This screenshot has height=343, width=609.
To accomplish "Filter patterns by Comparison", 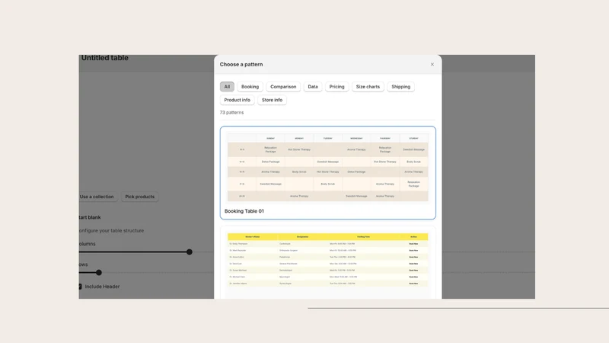I will coord(283,87).
